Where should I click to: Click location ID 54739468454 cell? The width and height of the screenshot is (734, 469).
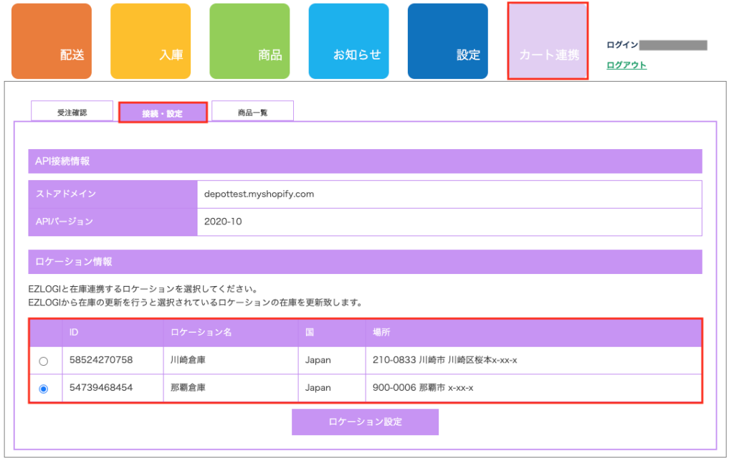tap(101, 388)
